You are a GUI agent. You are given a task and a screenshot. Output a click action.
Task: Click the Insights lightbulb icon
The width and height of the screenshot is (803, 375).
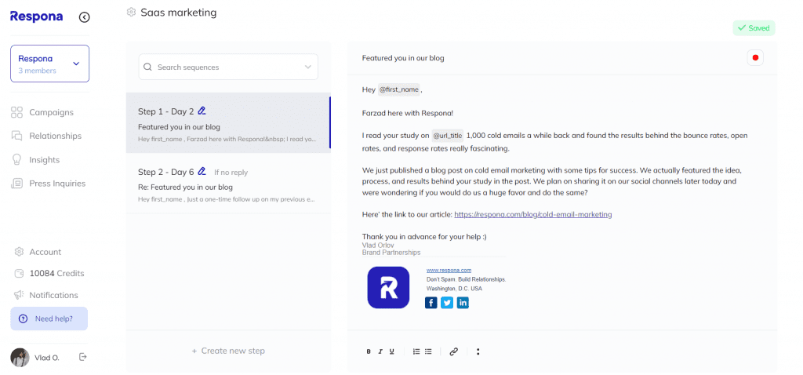click(17, 160)
